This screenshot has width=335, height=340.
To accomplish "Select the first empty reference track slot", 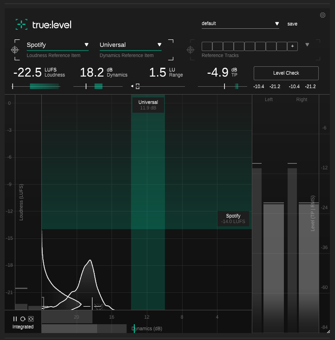I will [x=206, y=46].
